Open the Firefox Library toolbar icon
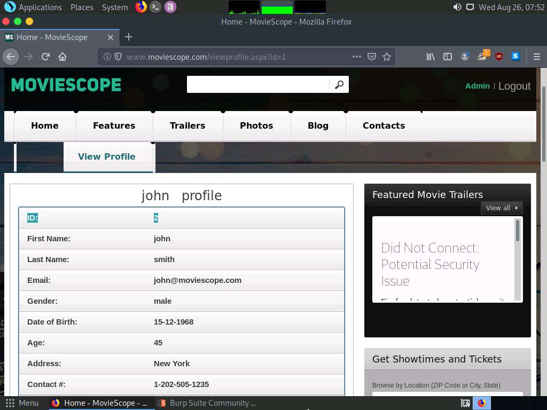 [x=430, y=57]
